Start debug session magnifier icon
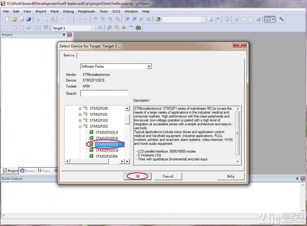Image resolution: width=307 pixels, height=226 pixels. coord(227,19)
